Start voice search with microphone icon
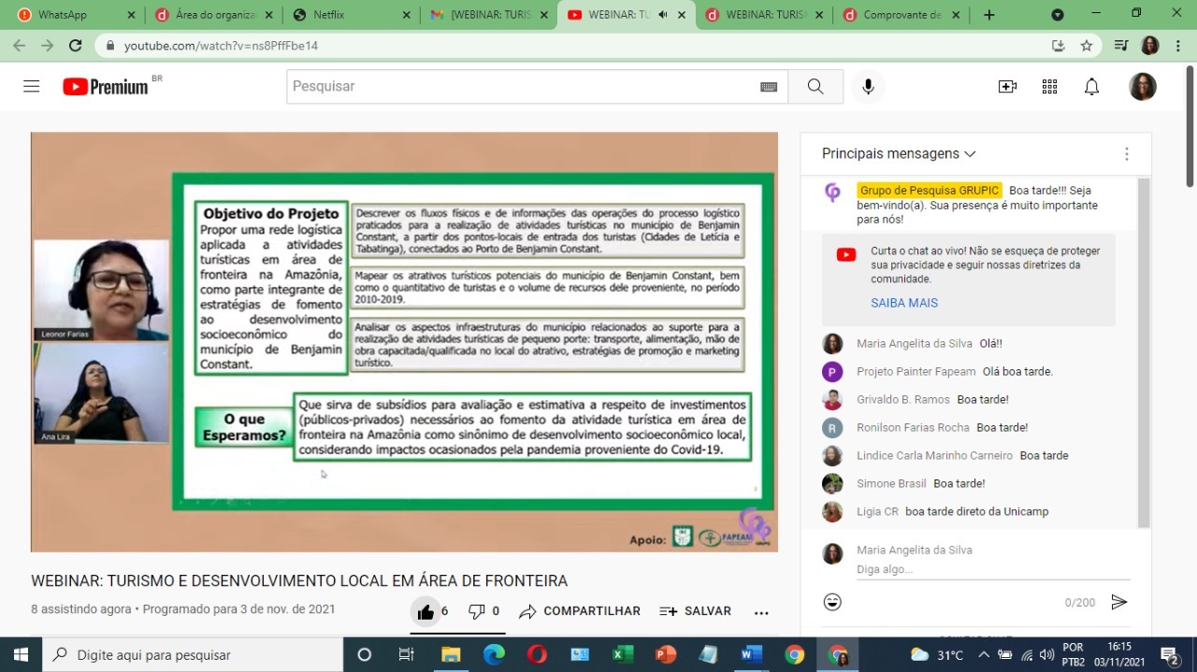Viewport: 1197px width, 672px height. pyautogui.click(x=868, y=86)
